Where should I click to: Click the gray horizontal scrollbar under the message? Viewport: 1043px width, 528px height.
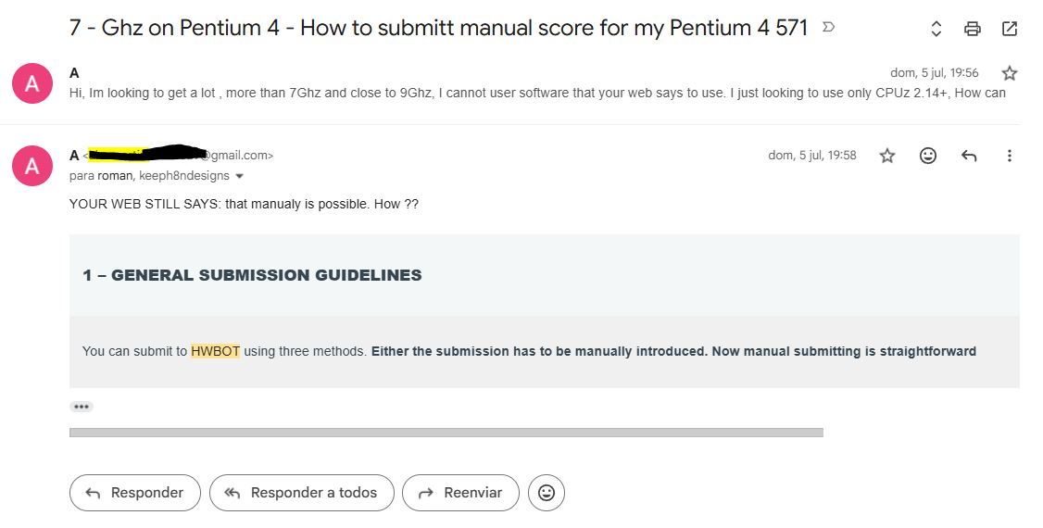(x=446, y=433)
